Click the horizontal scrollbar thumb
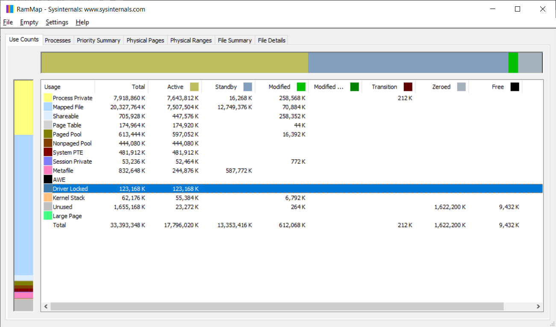Viewport: 556px width, 327px height. [277, 307]
